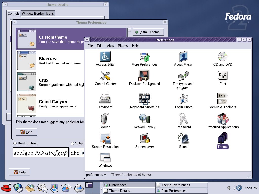The height and width of the screenshot is (194, 259).
Task: Open the Preferred Applications icon
Action: tap(222, 118)
